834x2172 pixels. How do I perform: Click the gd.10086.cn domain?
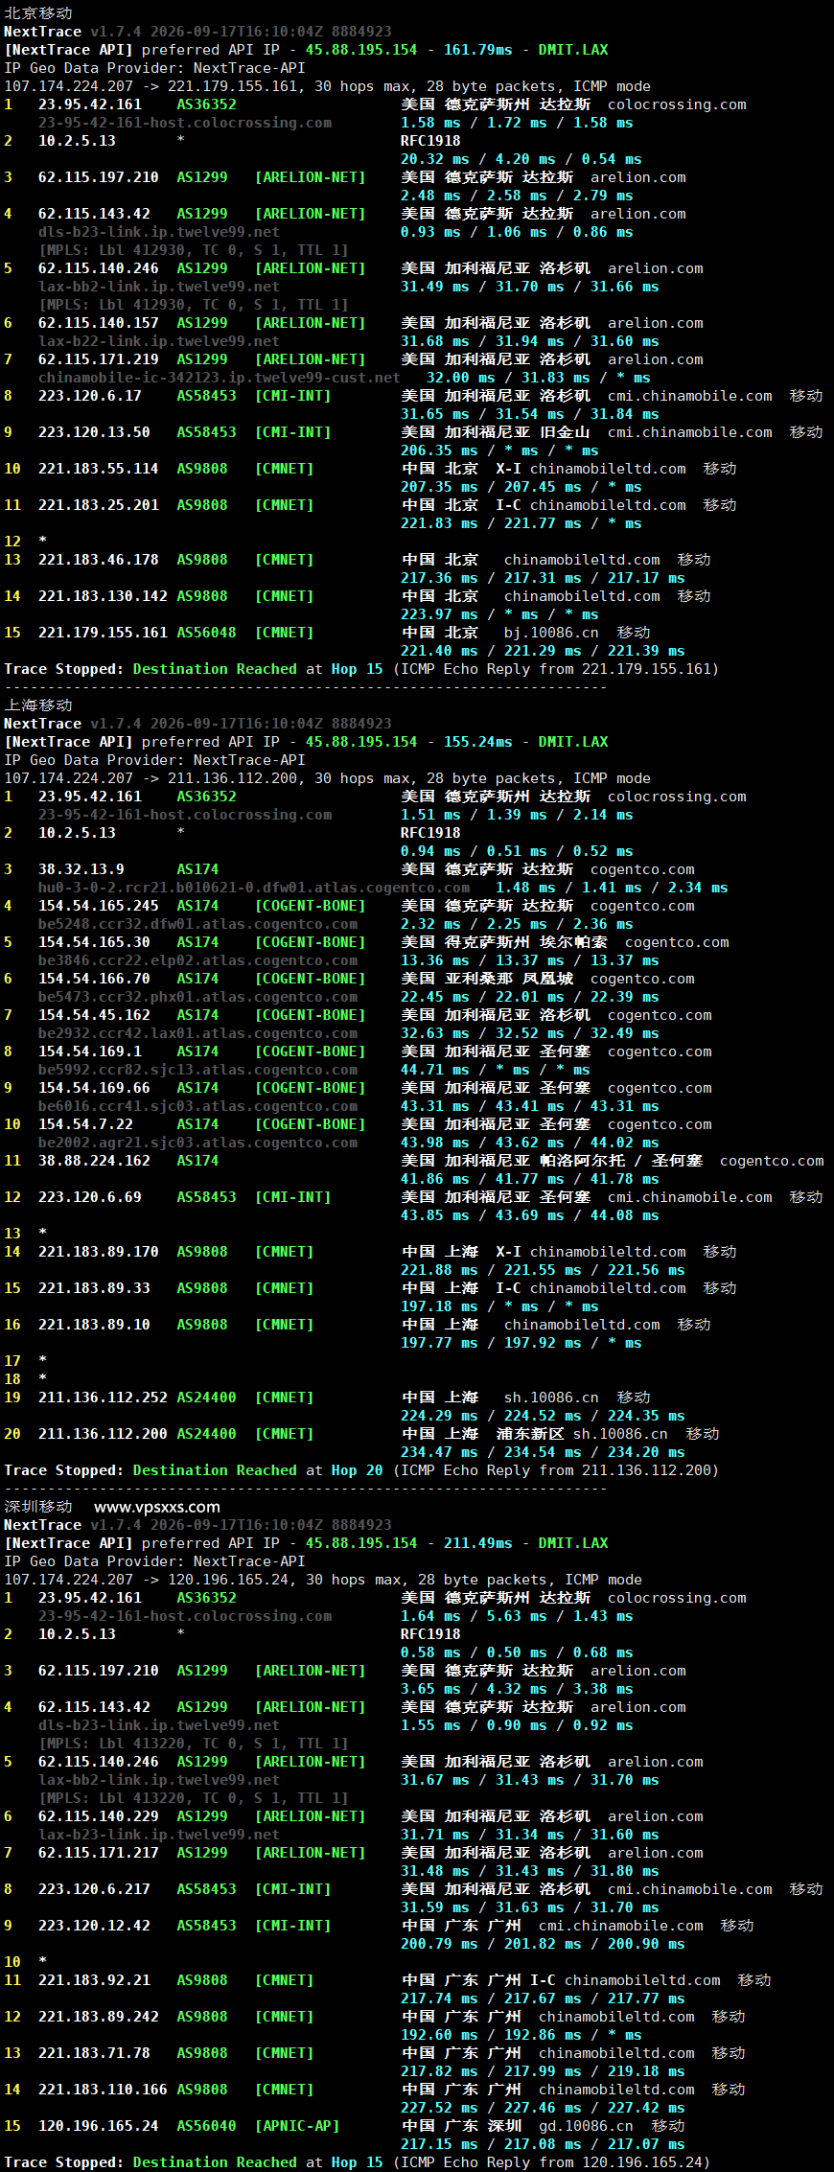[x=586, y=2126]
